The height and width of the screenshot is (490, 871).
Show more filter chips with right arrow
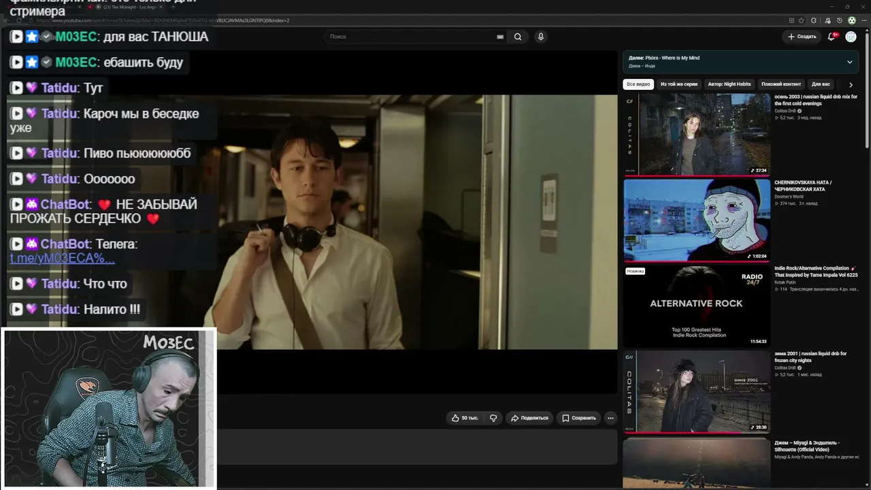pyautogui.click(x=851, y=85)
